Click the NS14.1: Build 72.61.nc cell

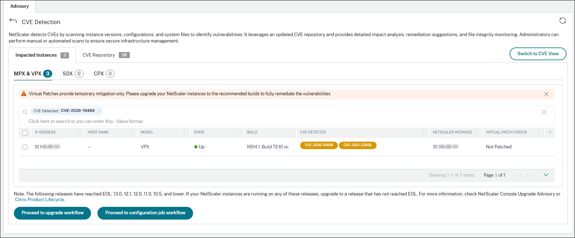pyautogui.click(x=268, y=147)
